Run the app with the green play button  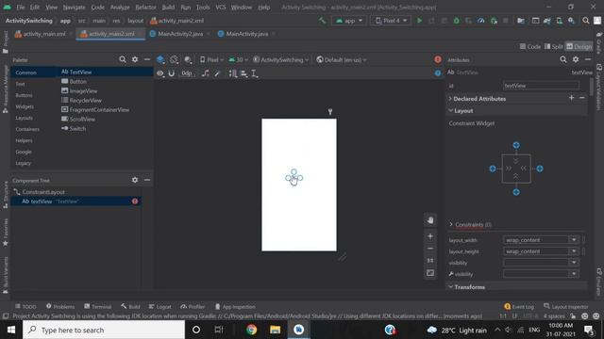tap(419, 21)
